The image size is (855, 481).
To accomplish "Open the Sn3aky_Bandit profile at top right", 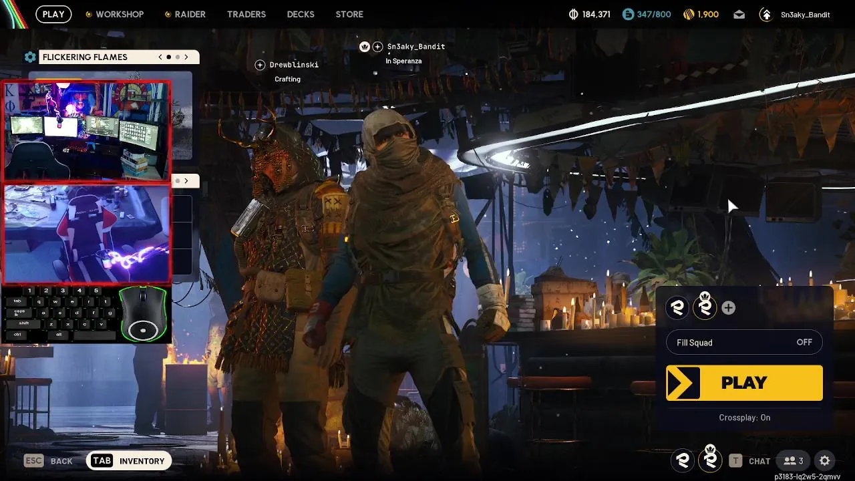I will pyautogui.click(x=795, y=14).
